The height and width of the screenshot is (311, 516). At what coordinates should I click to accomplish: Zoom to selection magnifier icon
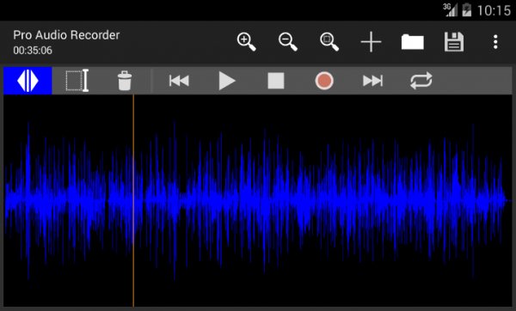(x=329, y=42)
